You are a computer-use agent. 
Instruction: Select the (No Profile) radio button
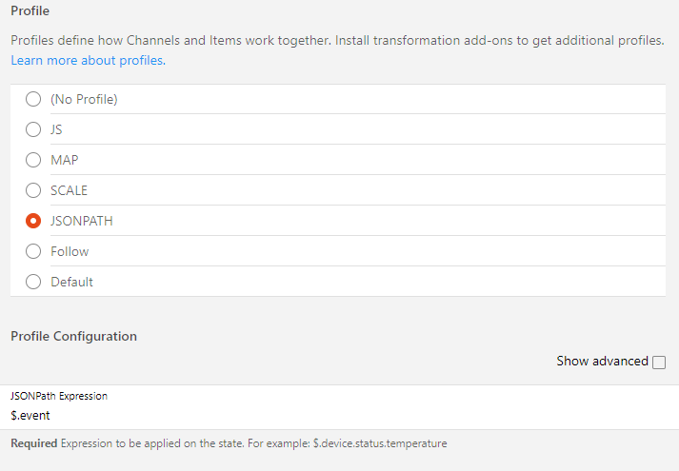[x=33, y=99]
